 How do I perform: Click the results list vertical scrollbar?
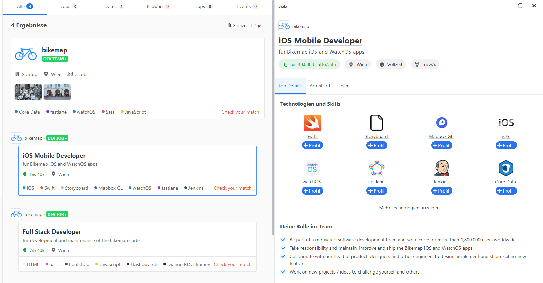[273, 136]
